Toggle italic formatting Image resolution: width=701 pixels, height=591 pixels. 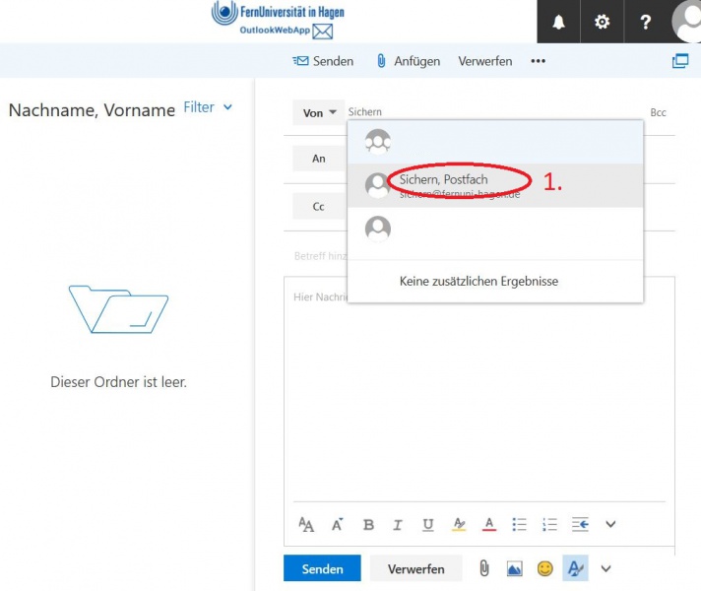click(398, 524)
